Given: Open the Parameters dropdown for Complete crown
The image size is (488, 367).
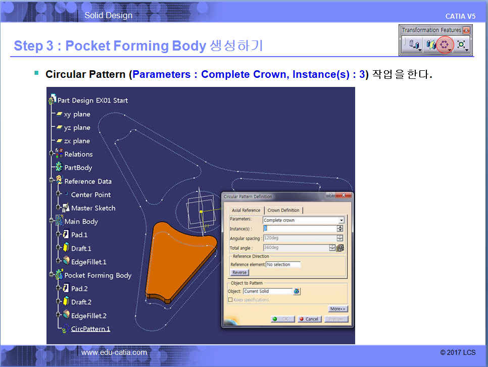Looking at the screenshot, I should [x=341, y=220].
